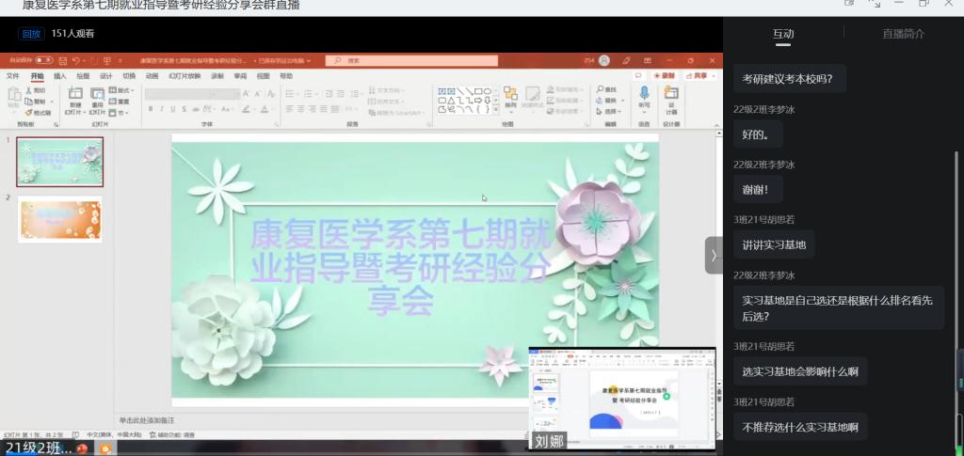Open the 文件 menu
Screen dimensions: 964x456
[x=13, y=76]
